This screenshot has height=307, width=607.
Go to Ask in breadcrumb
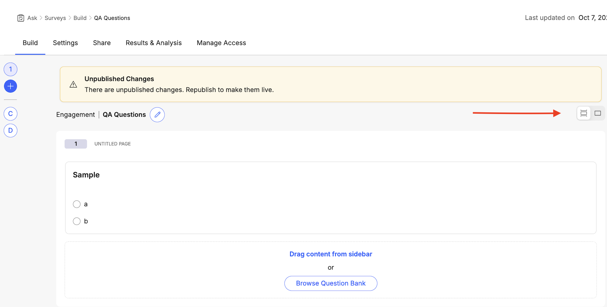(x=32, y=18)
